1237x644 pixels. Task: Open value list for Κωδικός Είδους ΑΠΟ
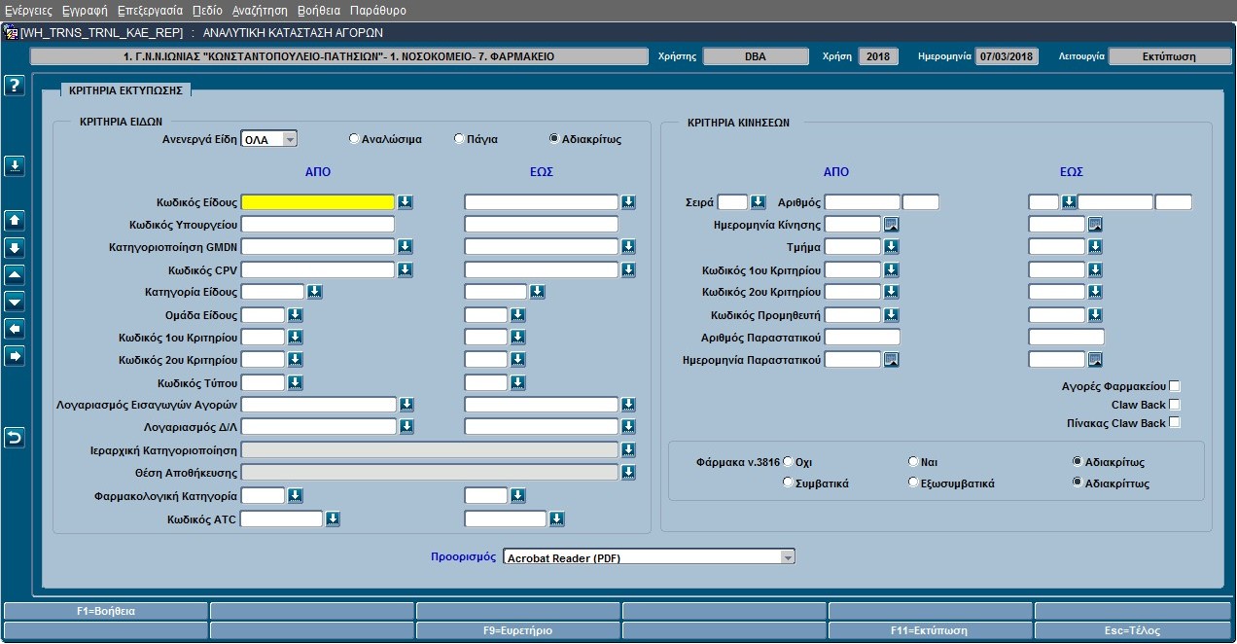pyautogui.click(x=406, y=202)
